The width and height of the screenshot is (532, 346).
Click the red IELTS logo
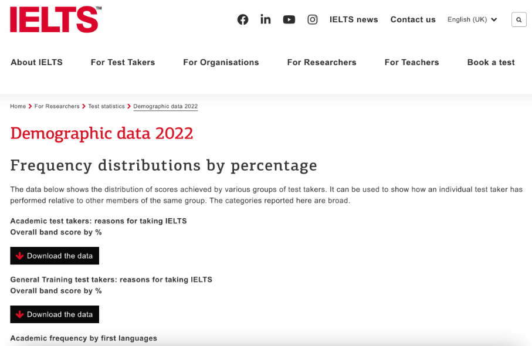56,19
